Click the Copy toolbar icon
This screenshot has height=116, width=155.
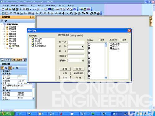coord(24,9)
